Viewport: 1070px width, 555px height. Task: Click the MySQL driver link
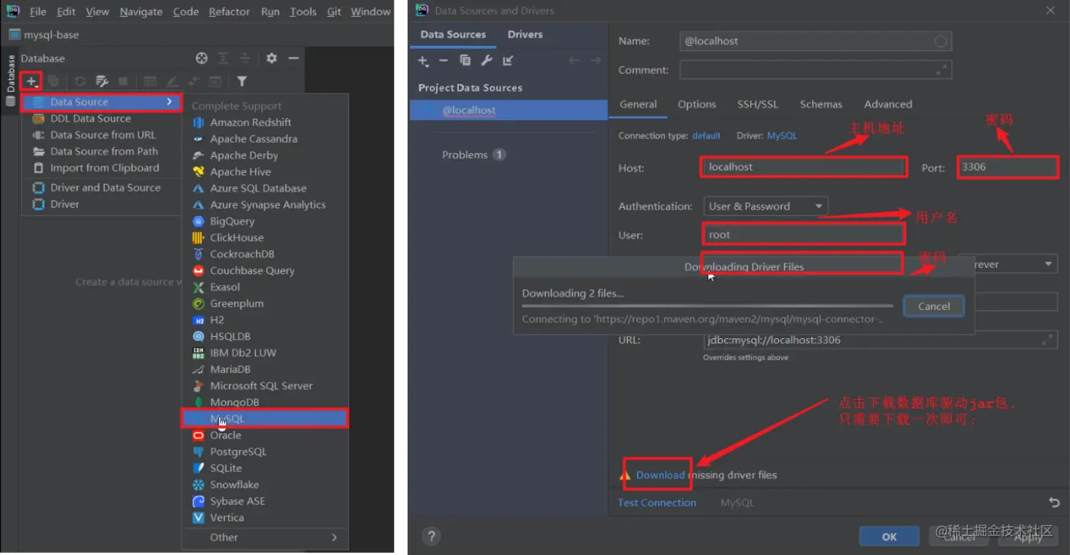pos(782,136)
